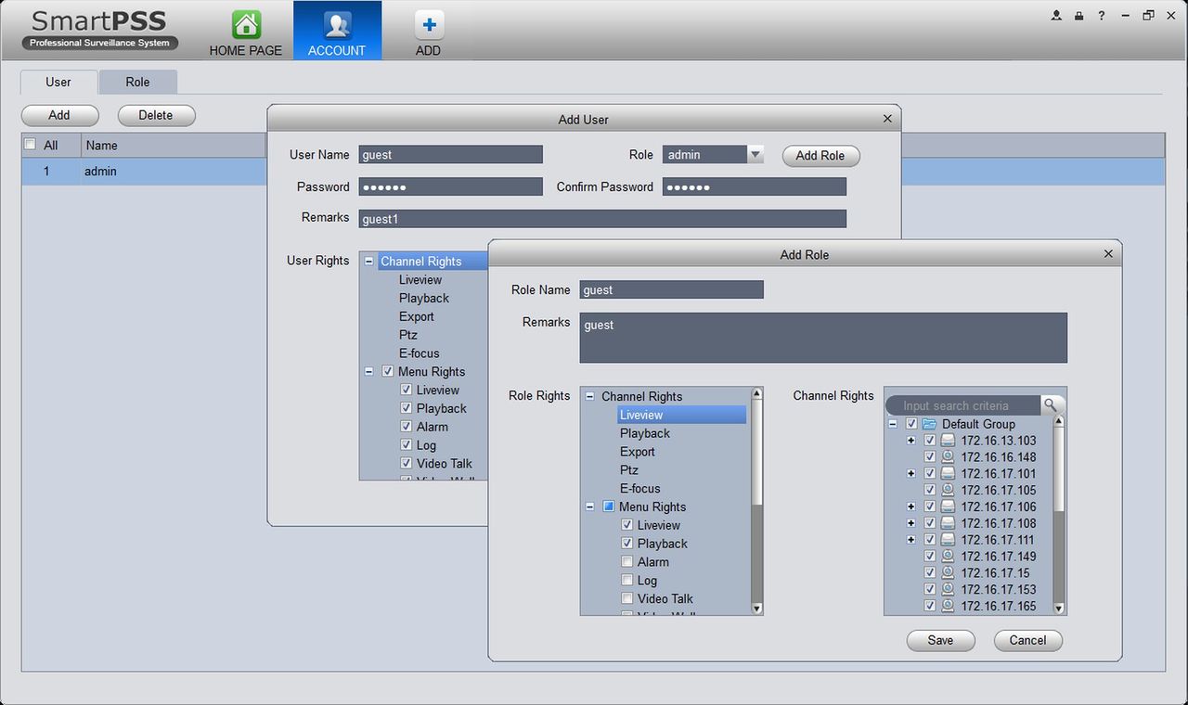Click Save in Add Role dialog
Image resolution: width=1188 pixels, height=705 pixels.
click(x=940, y=640)
